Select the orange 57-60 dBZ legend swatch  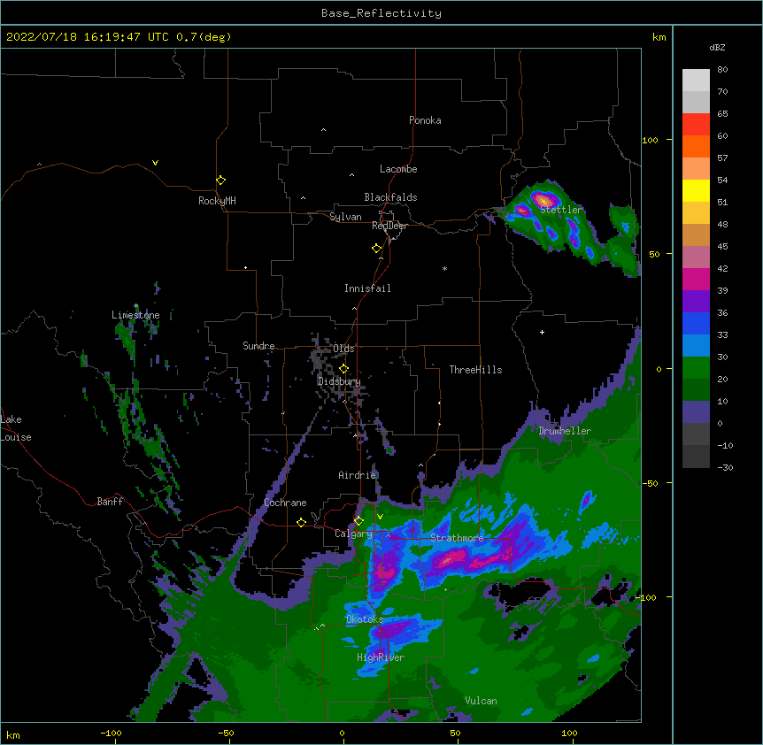click(x=696, y=146)
